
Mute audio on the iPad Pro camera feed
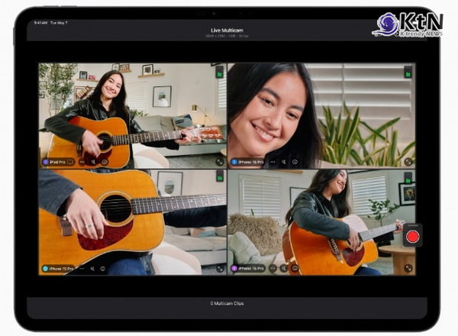(x=93, y=162)
